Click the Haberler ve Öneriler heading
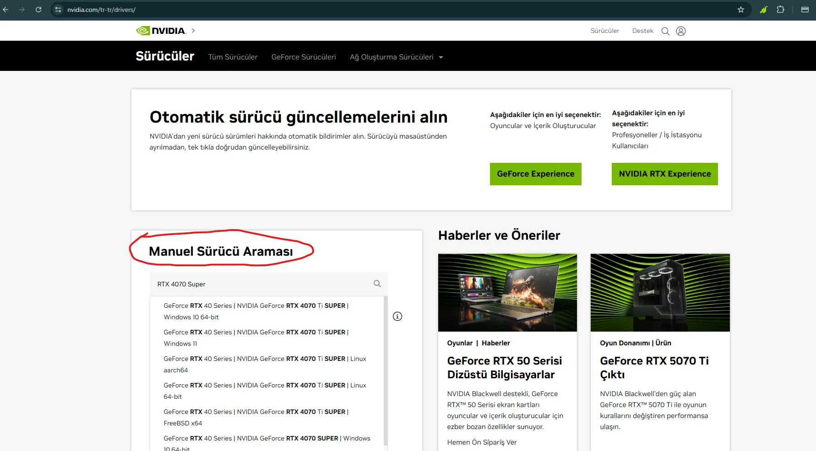The width and height of the screenshot is (816, 451). click(499, 235)
